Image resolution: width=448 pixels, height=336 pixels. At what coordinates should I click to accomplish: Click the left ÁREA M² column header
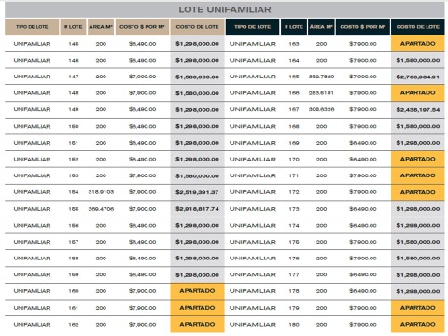101,27
